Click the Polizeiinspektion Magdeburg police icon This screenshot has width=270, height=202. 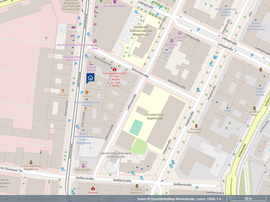[31, 162]
